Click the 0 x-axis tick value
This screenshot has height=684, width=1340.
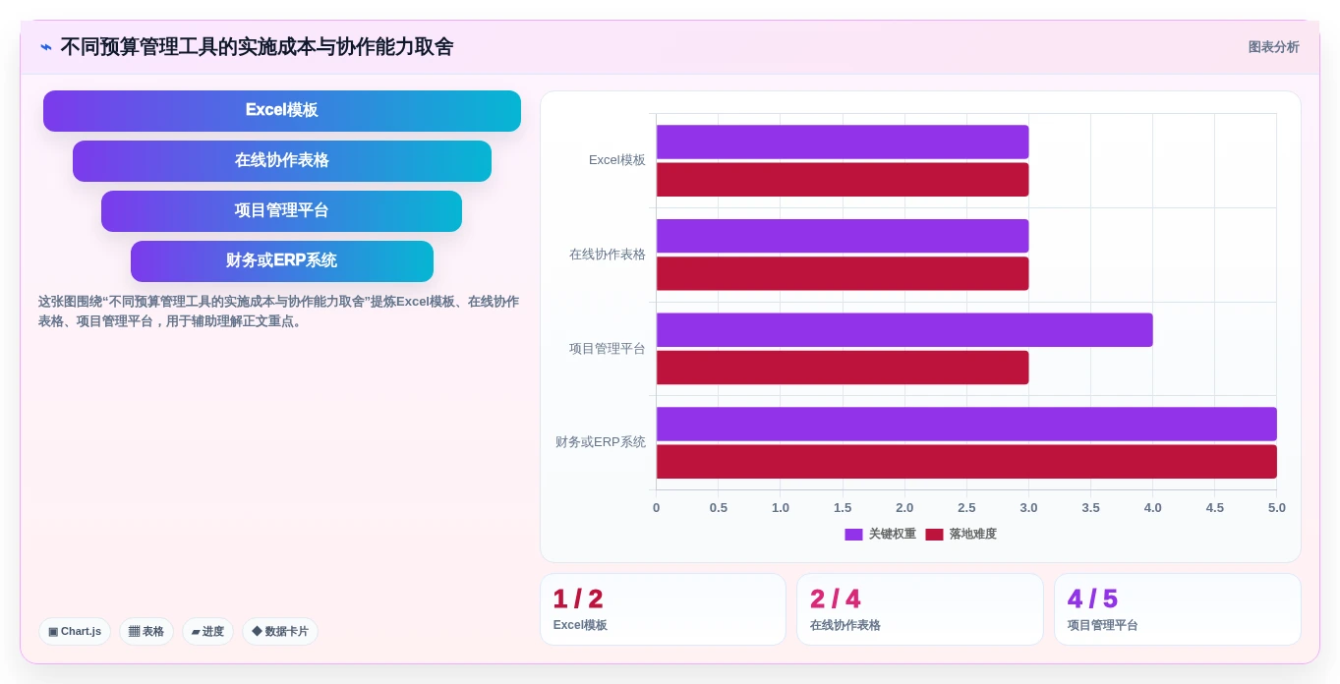pyautogui.click(x=657, y=508)
